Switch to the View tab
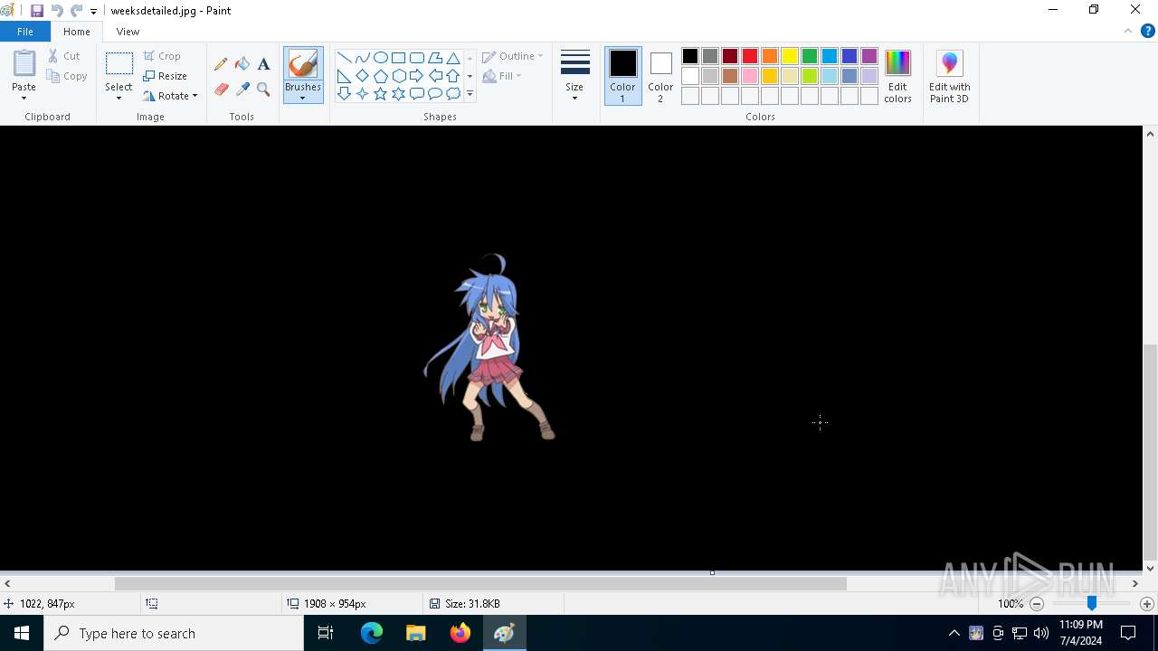 128,32
